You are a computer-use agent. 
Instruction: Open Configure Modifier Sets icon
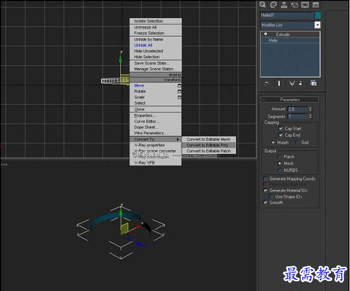[x=313, y=83]
